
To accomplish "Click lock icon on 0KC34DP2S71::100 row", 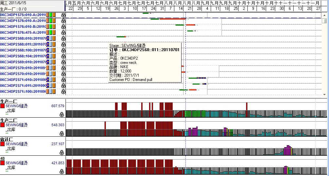I will point(63,91).
